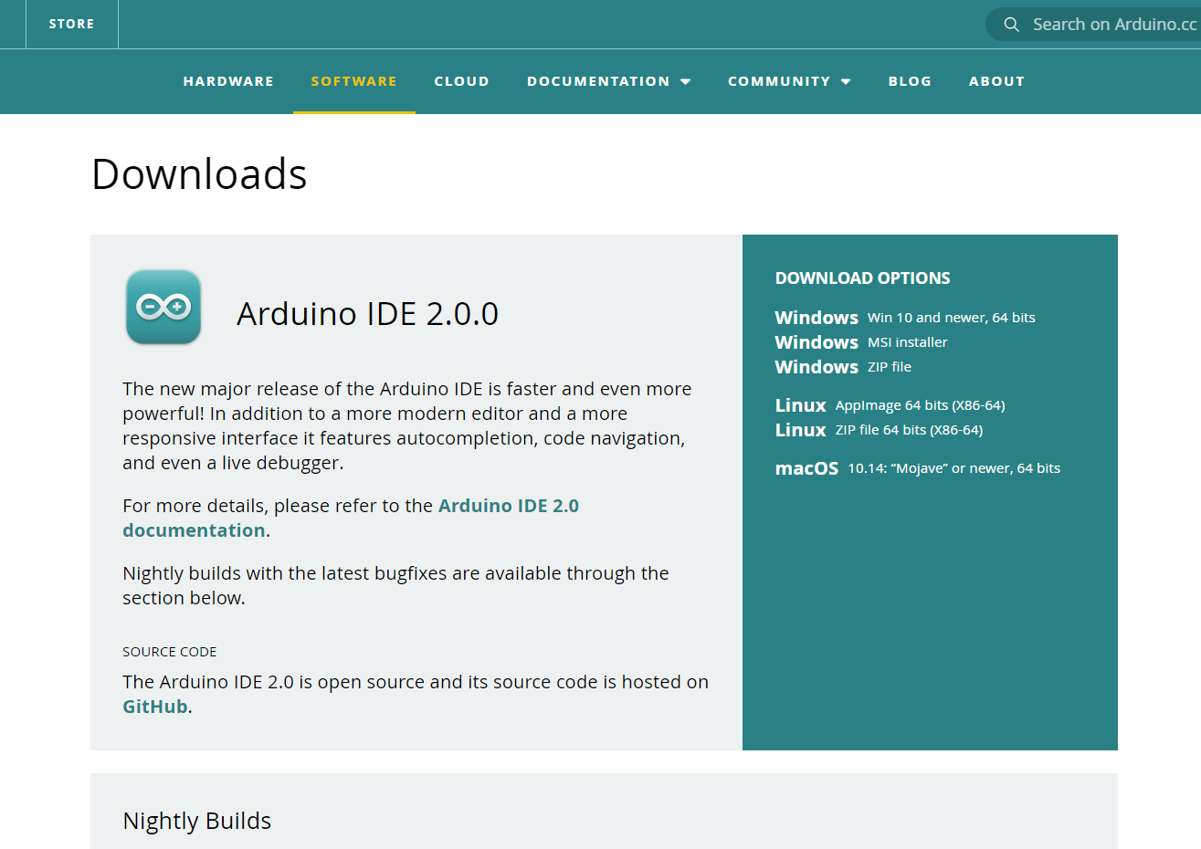The height and width of the screenshot is (849, 1201).
Task: Go to the Hardware menu item
Action: point(228,81)
